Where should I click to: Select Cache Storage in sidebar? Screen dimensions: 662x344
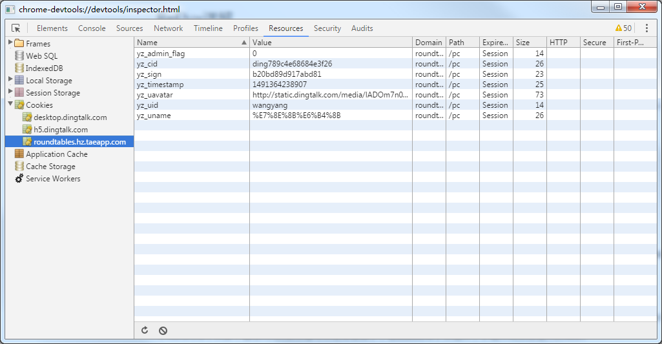50,167
